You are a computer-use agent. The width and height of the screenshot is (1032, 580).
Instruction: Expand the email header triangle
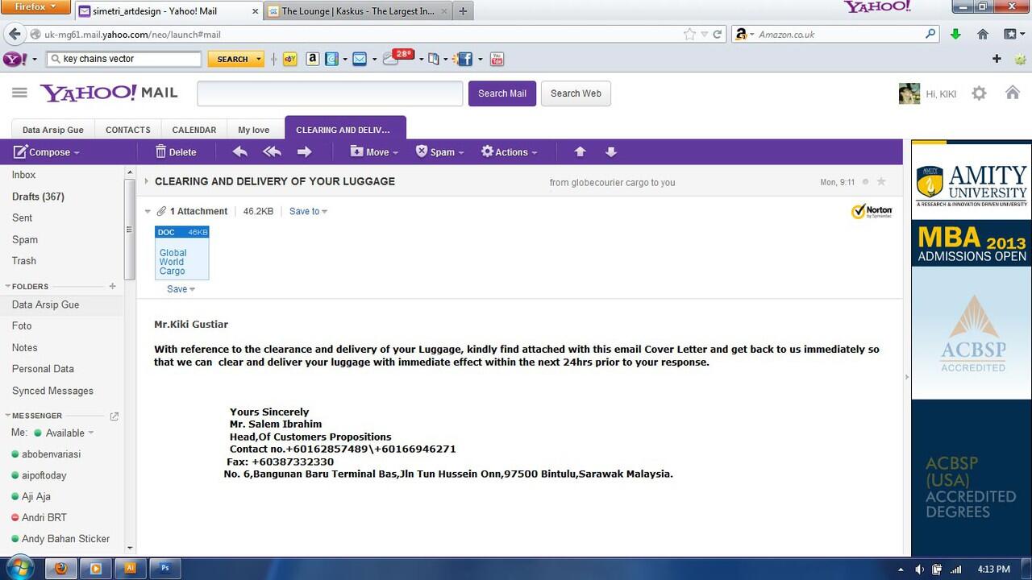[x=147, y=181]
